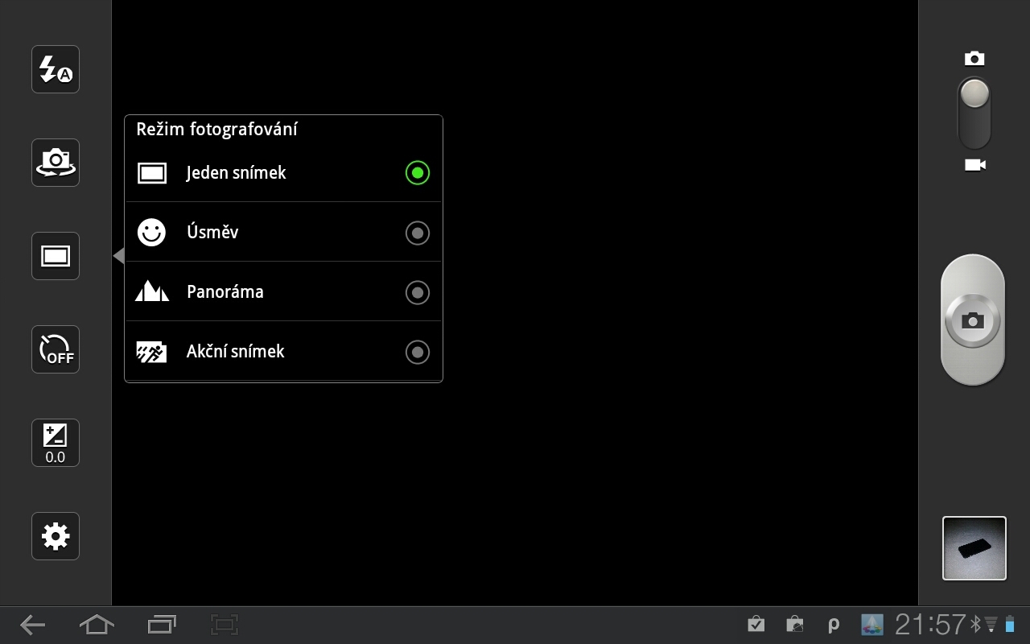Open recent apps in system bar
This screenshot has height=644, width=1030.
click(162, 625)
